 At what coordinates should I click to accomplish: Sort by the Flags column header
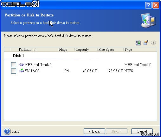tap(66, 50)
